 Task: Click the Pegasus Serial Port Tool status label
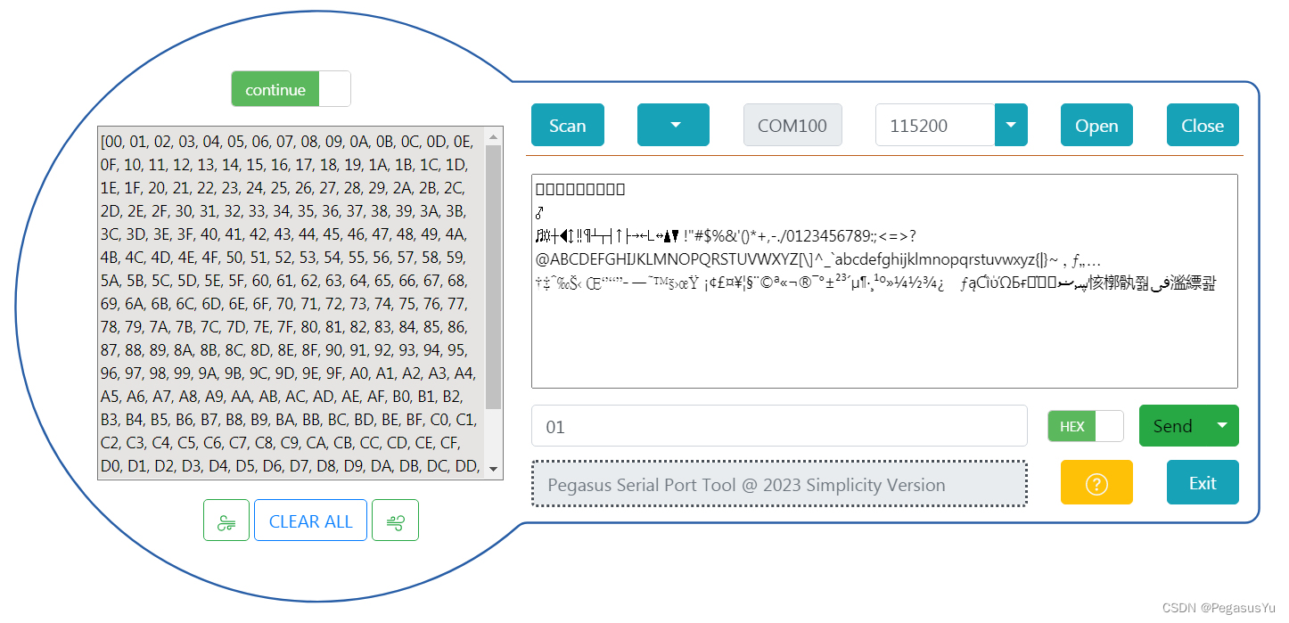pos(779,484)
